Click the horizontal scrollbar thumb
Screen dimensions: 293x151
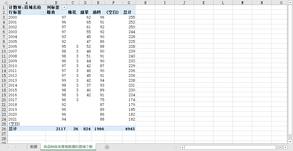(x=230, y=147)
